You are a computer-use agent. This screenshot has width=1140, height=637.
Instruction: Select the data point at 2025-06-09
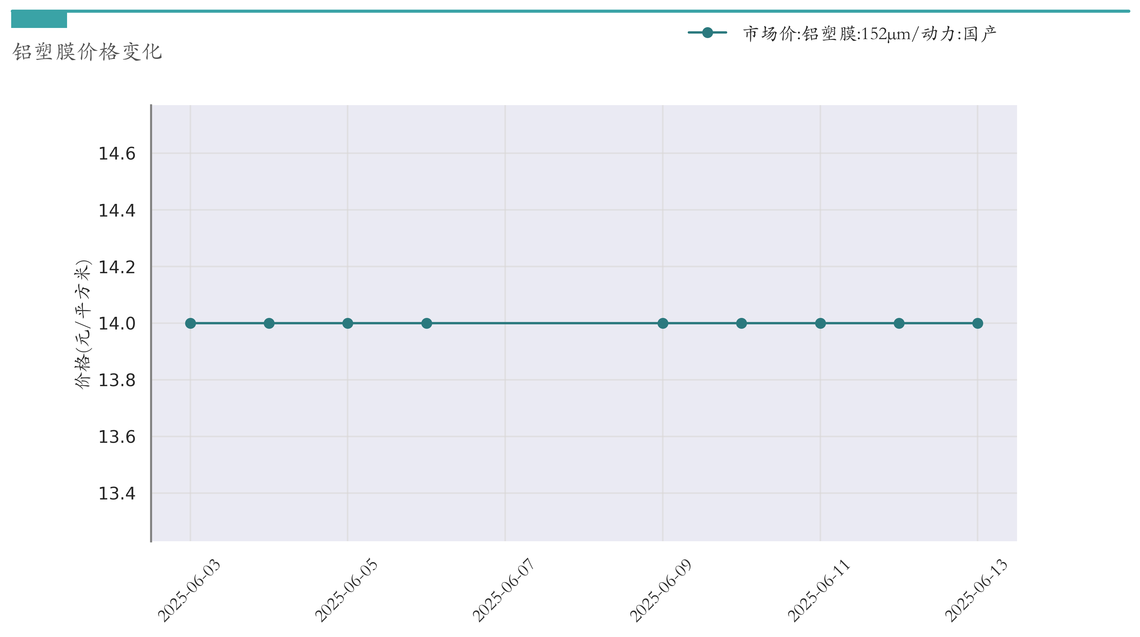pos(662,324)
